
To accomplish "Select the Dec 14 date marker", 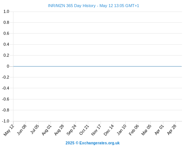I will [109, 130].
